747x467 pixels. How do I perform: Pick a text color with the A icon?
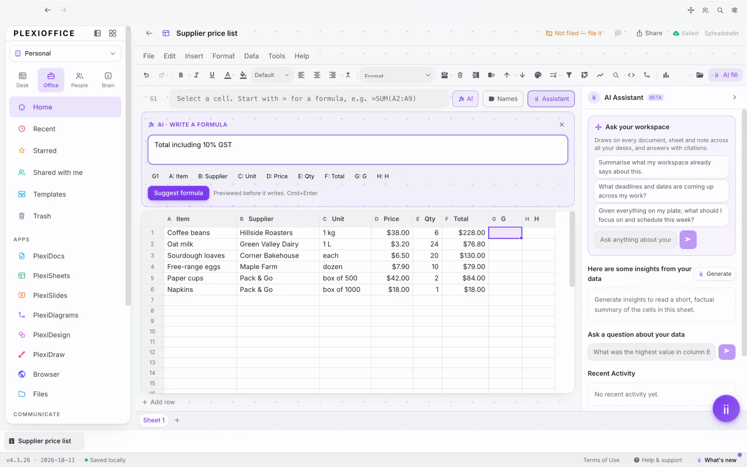(227, 75)
